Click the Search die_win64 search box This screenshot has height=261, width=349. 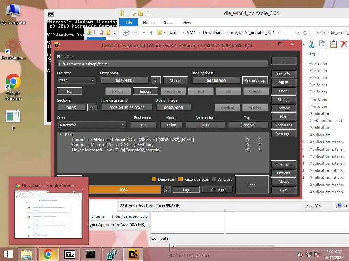[331, 33]
